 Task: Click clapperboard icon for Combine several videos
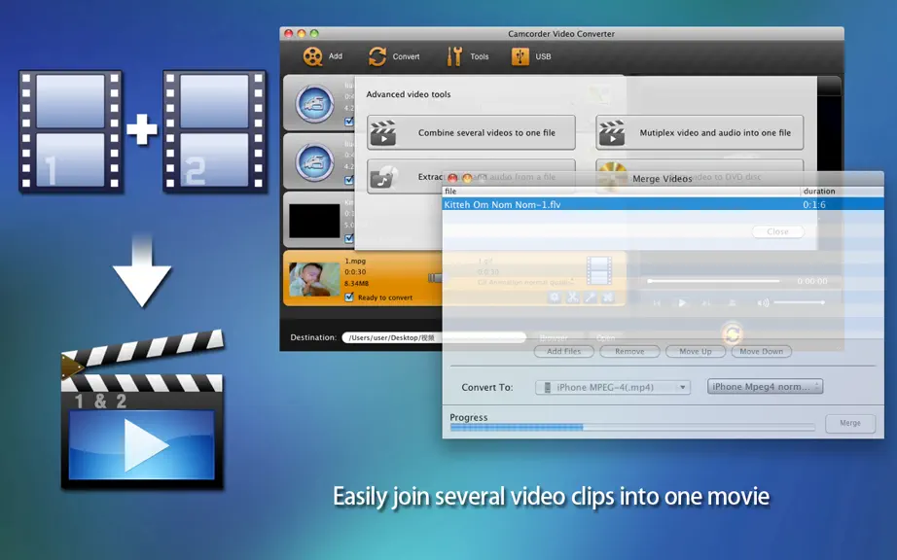point(383,132)
